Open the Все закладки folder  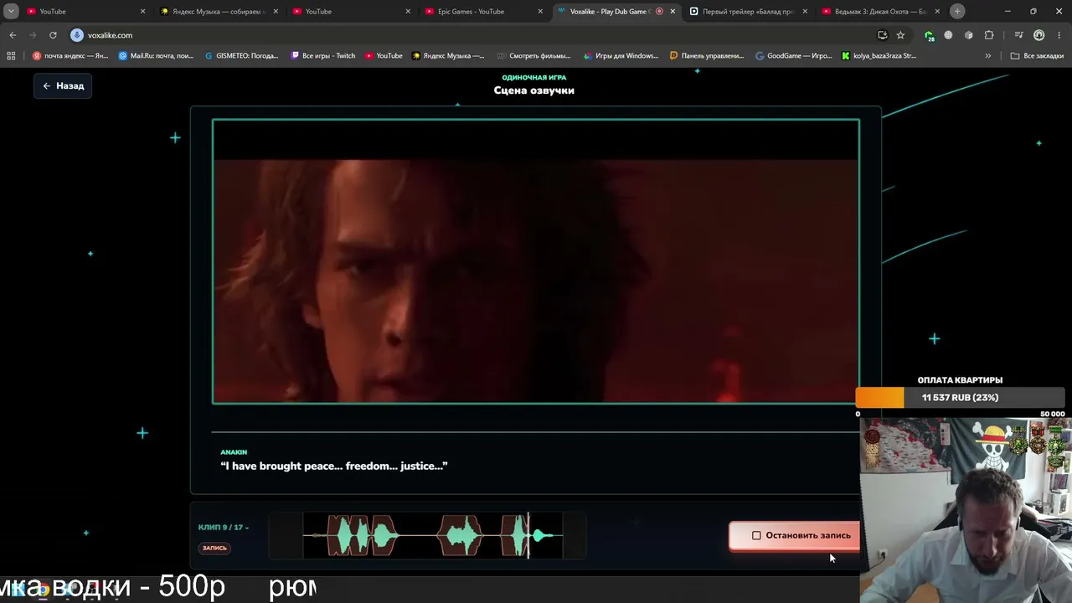pyautogui.click(x=1037, y=56)
